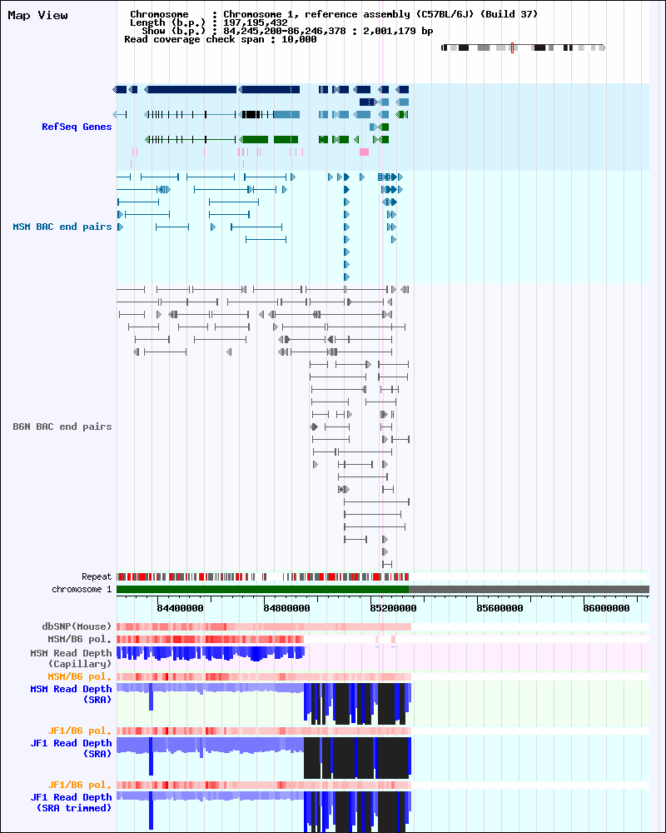Screen dimensions: 666x833
Task: Click the green portion of chromosome 1 bar
Action: pos(262,589)
